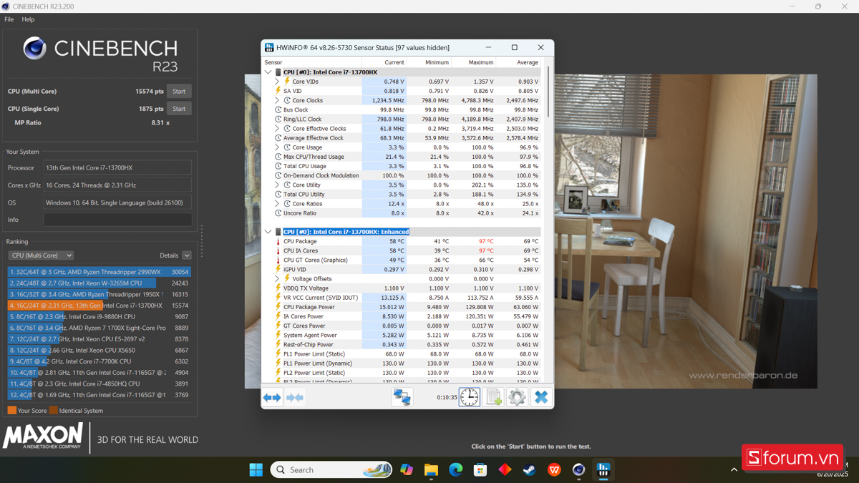Select the AMD Ryzen 7 1700X ranking entry
859x483 pixels.
point(100,328)
